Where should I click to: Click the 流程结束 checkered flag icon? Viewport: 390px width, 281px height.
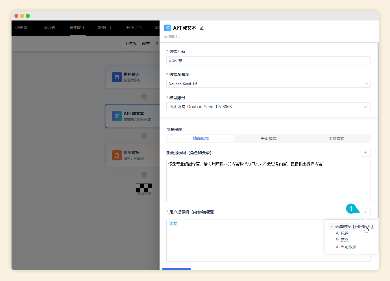(x=144, y=187)
